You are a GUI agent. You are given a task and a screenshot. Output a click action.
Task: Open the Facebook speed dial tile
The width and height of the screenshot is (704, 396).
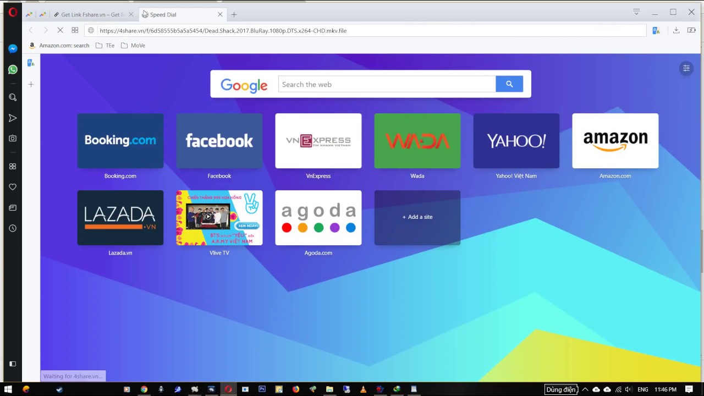click(219, 141)
